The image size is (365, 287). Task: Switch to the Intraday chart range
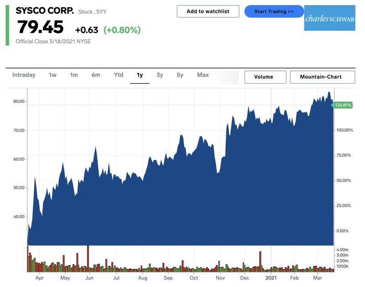coord(24,75)
